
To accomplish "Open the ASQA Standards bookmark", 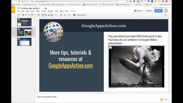I will pos(45,5).
